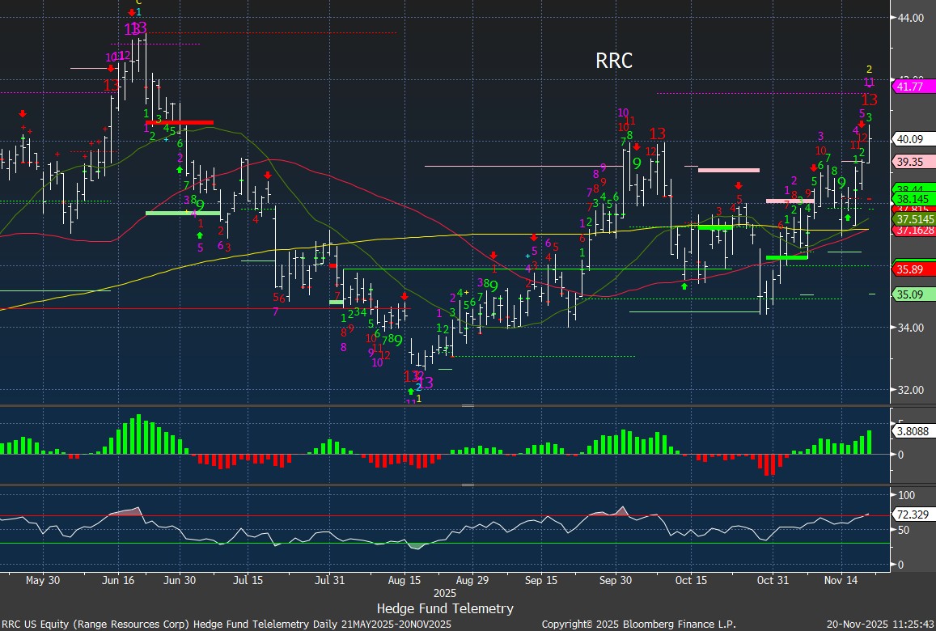Click the RRC ticker title on chart
The width and height of the screenshot is (936, 631).
point(613,61)
